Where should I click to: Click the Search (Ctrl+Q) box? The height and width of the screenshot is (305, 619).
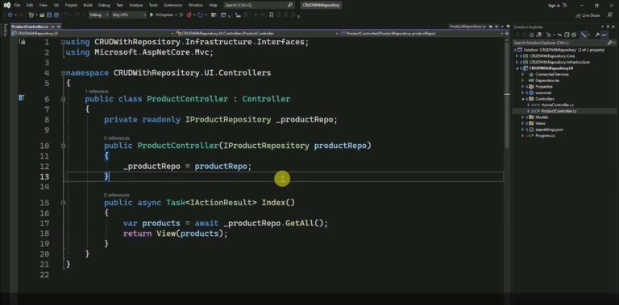coord(259,6)
